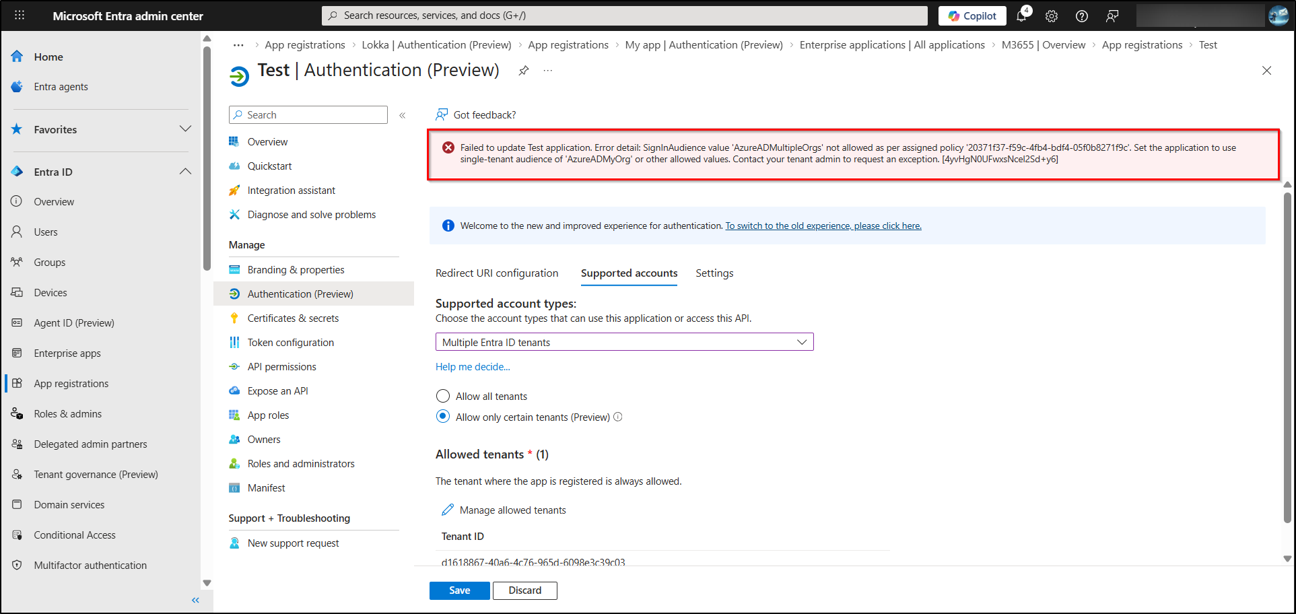Image resolution: width=1296 pixels, height=614 pixels.
Task: Open the notifications bell icon
Action: pos(1021,16)
